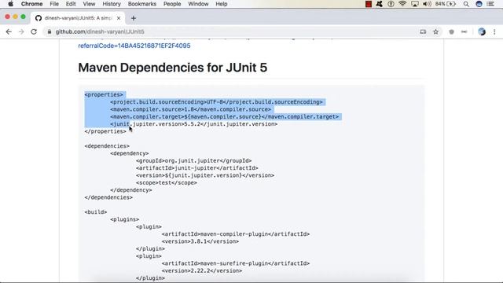503x283 pixels.
Task: Click the closing </properties> tag
Action: (105, 131)
